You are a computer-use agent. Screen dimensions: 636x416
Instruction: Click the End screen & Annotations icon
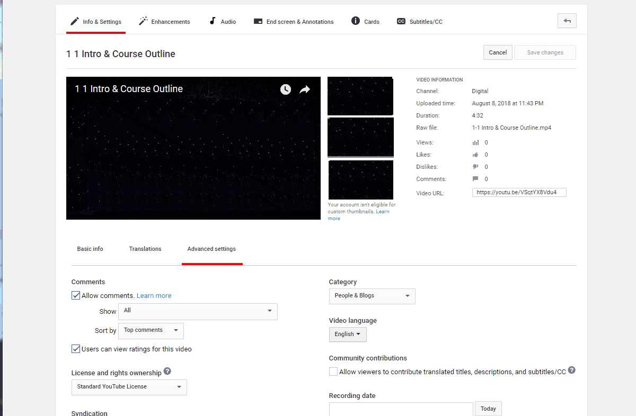(258, 22)
